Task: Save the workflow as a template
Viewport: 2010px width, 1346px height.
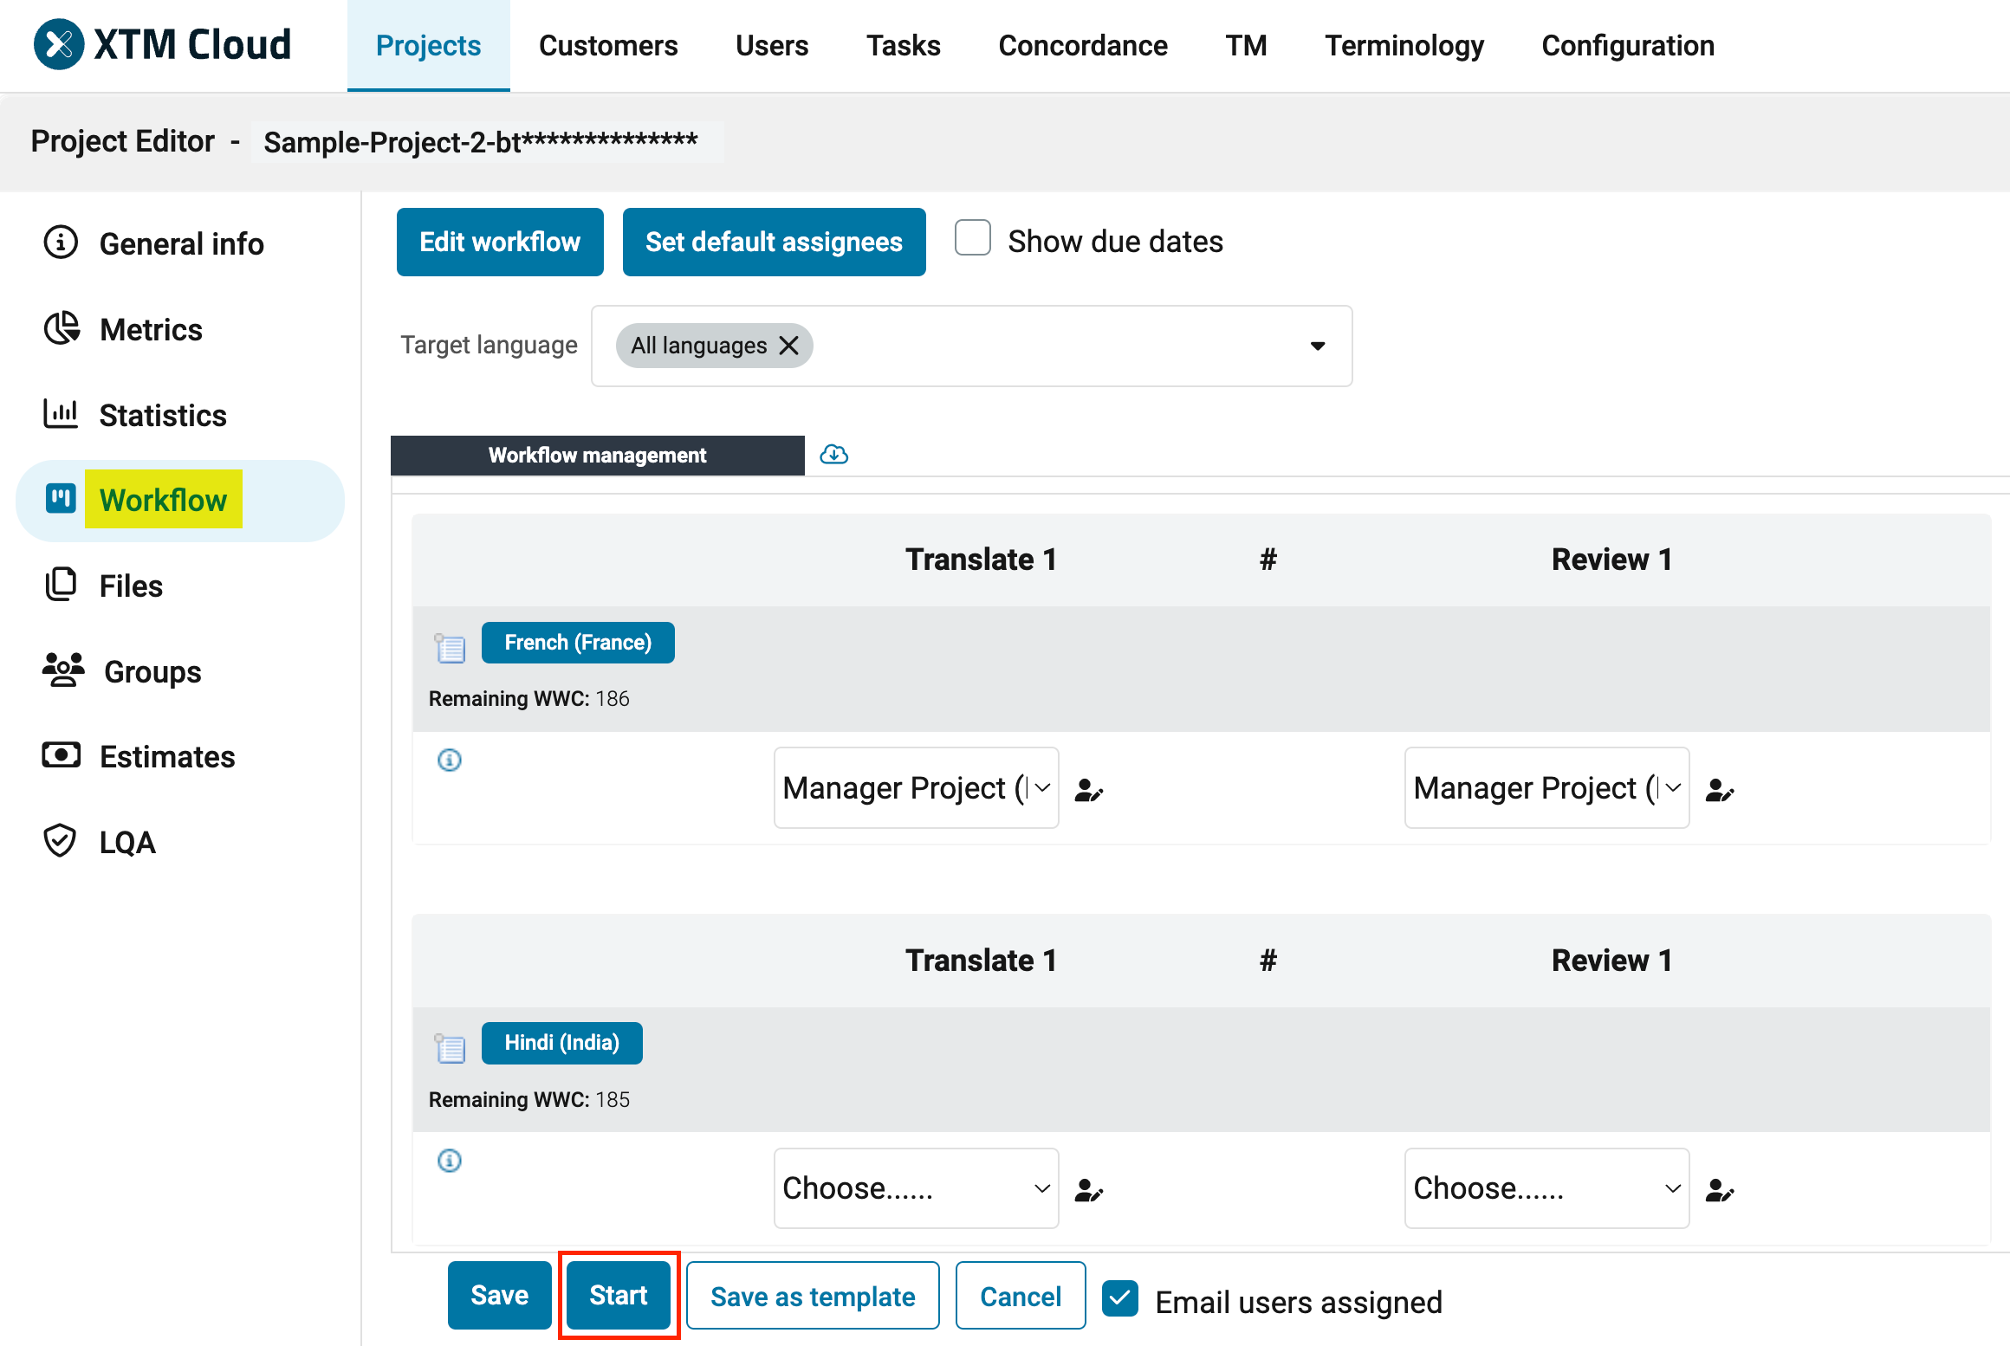Action: click(812, 1295)
